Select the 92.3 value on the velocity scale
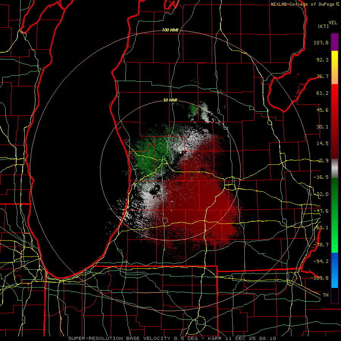The height and width of the screenshot is (341, 341). pos(322,59)
